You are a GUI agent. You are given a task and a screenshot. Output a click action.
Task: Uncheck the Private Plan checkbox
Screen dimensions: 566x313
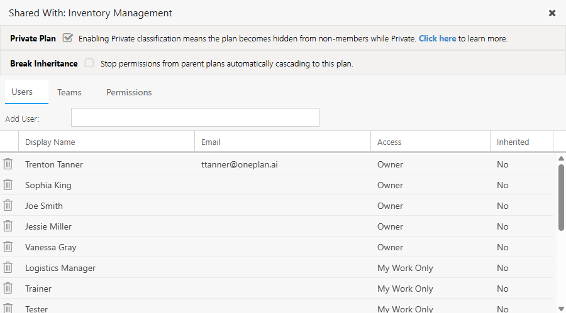point(67,38)
